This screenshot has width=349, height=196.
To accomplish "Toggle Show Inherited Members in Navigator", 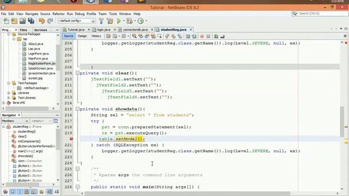I will [5, 192].
